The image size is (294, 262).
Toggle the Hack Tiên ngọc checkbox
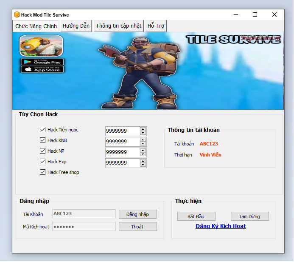click(42, 130)
